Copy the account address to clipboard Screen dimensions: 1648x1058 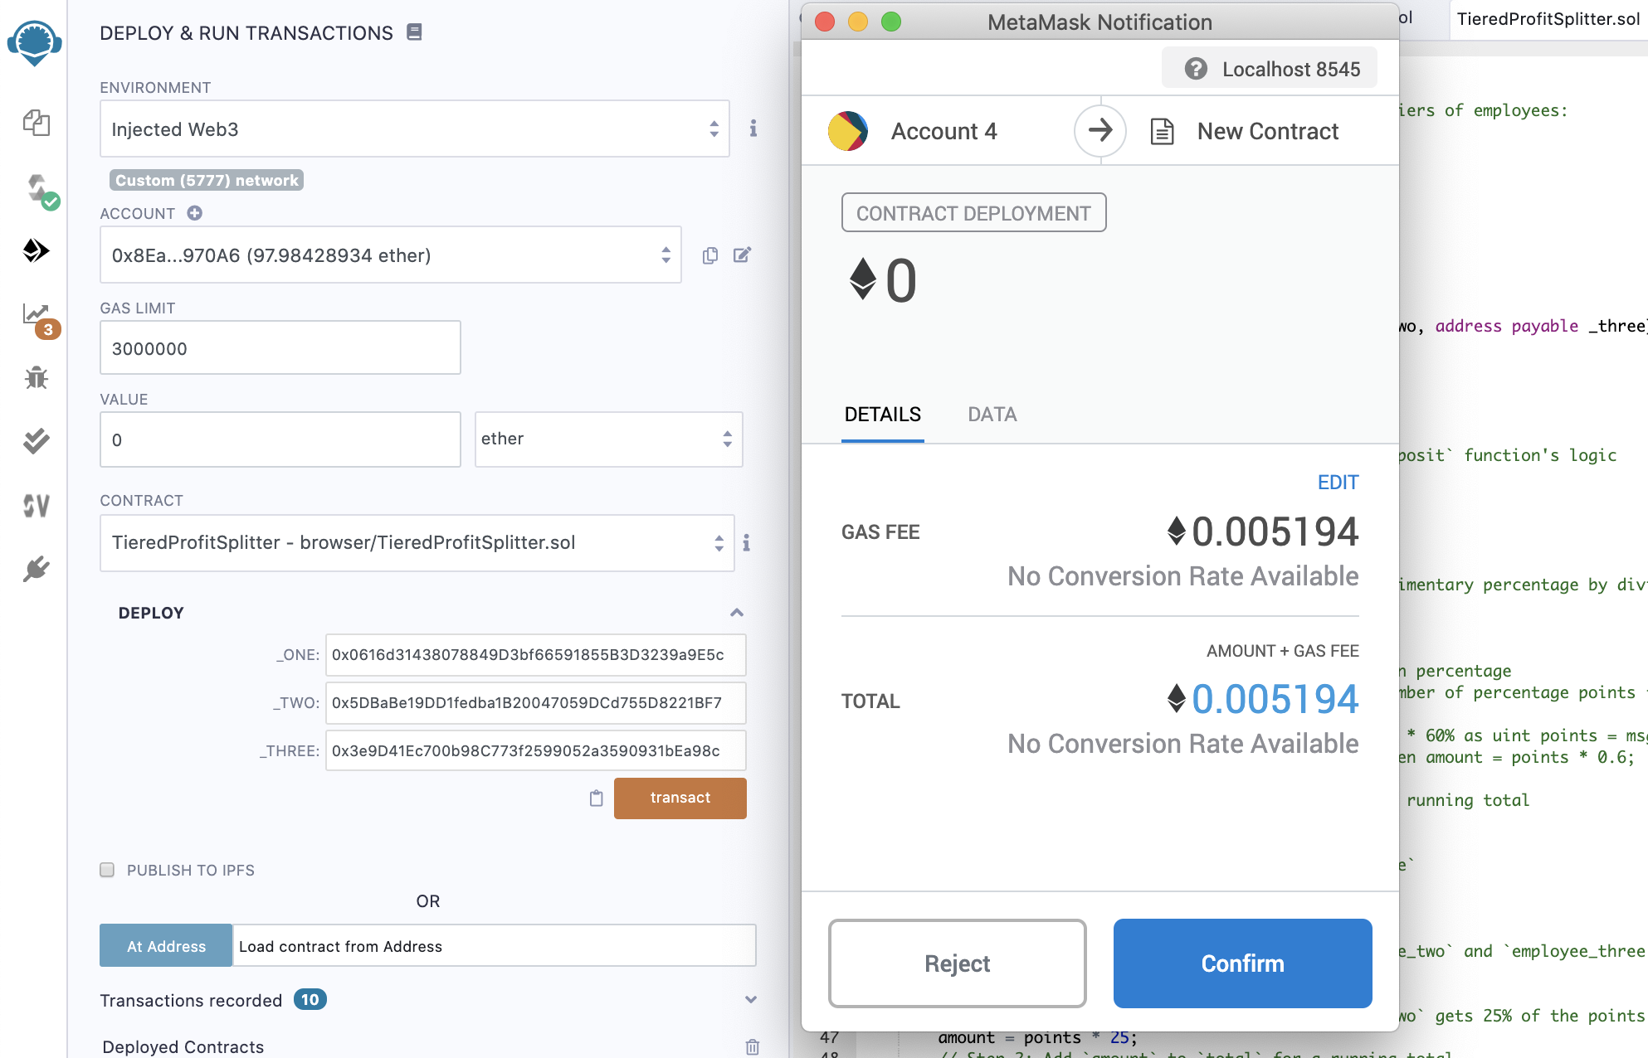(709, 255)
